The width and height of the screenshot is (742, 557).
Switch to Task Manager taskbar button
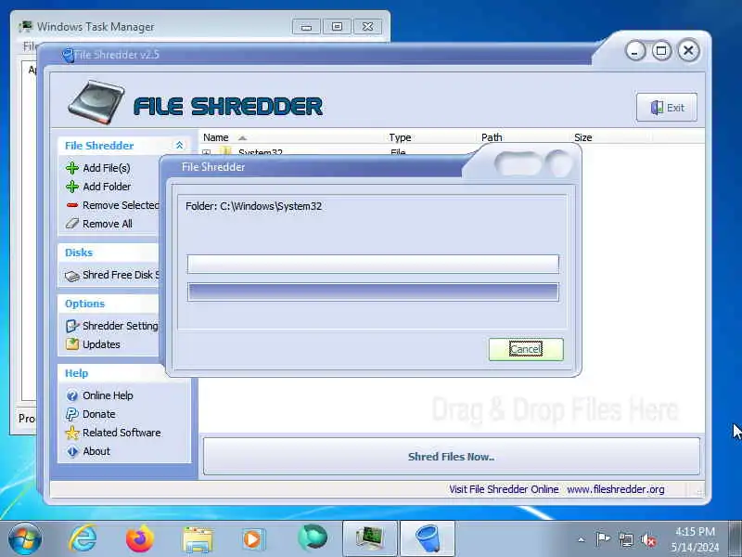click(370, 538)
